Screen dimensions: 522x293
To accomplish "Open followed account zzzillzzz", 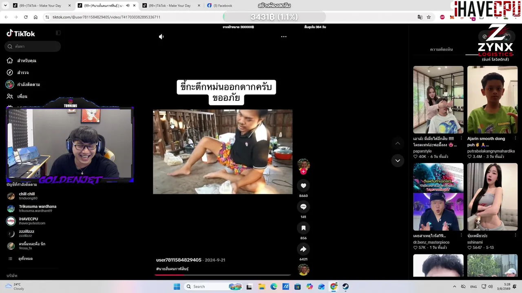I will click(x=21, y=233).
